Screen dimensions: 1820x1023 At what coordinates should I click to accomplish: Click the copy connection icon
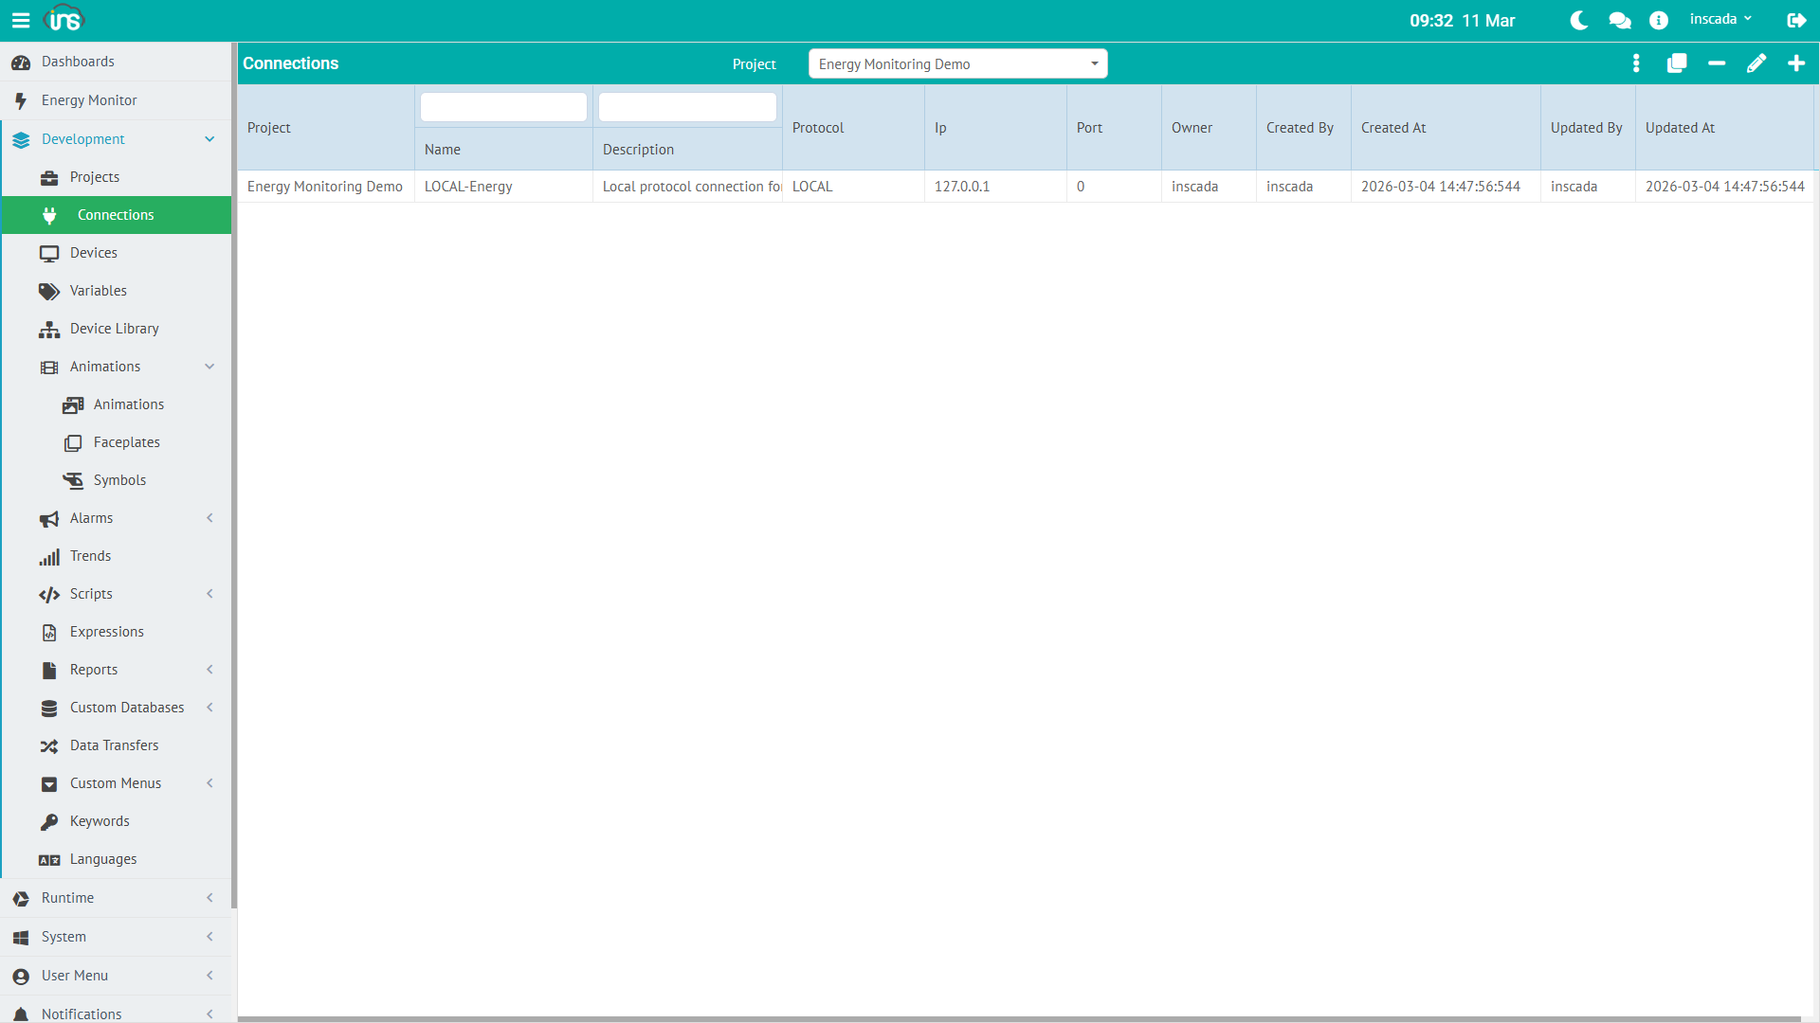coord(1676,63)
